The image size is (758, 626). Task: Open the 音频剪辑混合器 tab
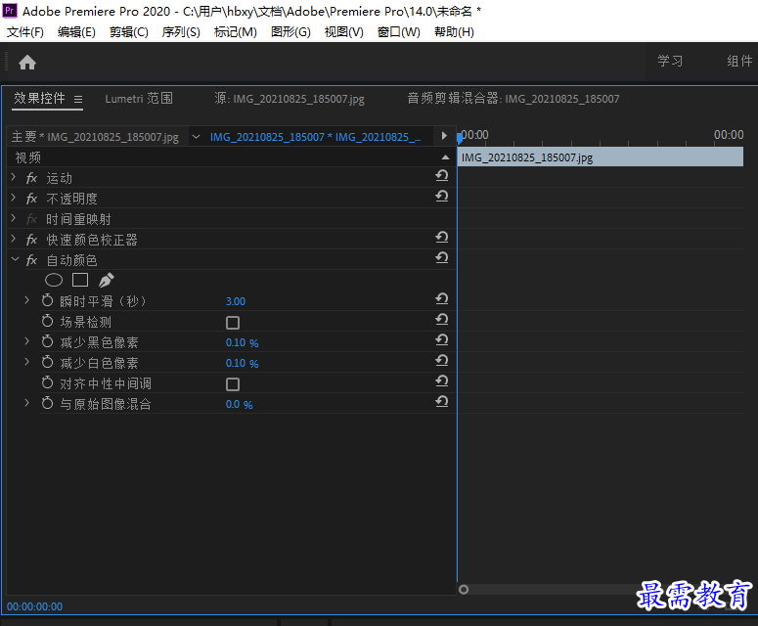(x=513, y=99)
